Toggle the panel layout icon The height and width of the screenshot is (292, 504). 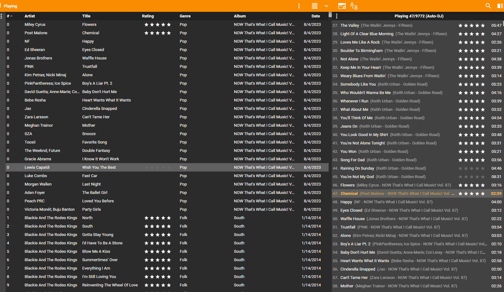point(500,6)
